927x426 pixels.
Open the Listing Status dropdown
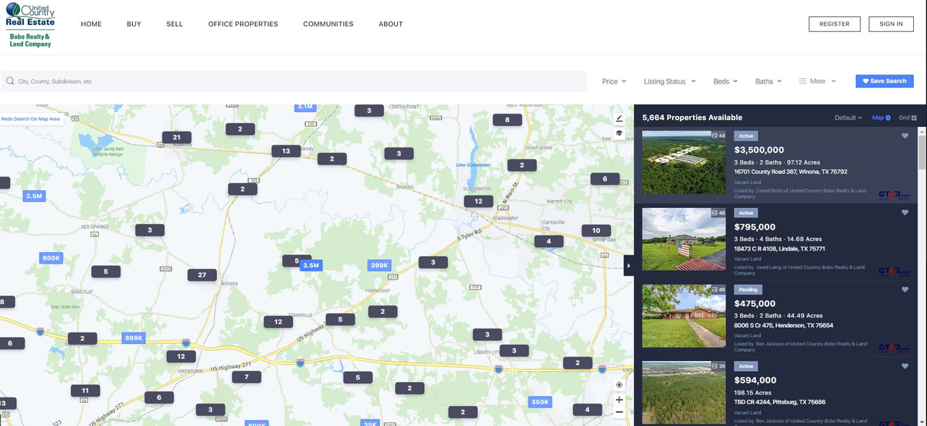pos(669,81)
